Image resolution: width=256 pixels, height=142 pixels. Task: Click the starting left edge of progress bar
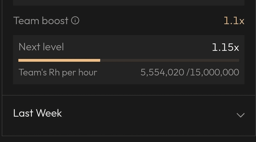(x=19, y=60)
